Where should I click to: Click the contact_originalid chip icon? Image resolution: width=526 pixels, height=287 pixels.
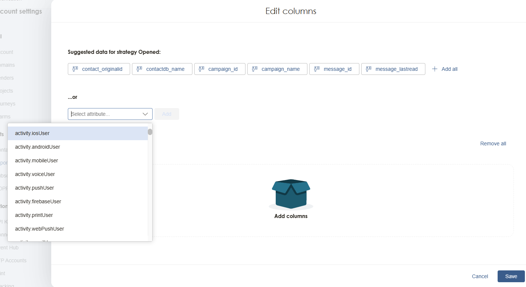coord(75,69)
